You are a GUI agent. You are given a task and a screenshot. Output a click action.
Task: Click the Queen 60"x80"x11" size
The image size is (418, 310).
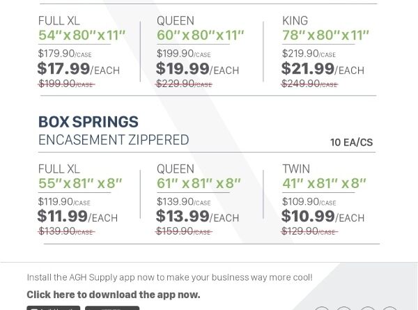[x=200, y=35]
